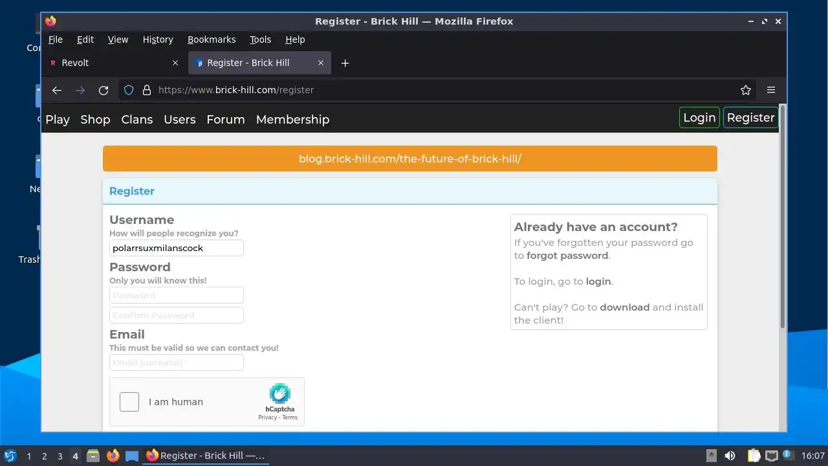
Task: Click the taskbar tray up-arrow icon
Action: 712,456
